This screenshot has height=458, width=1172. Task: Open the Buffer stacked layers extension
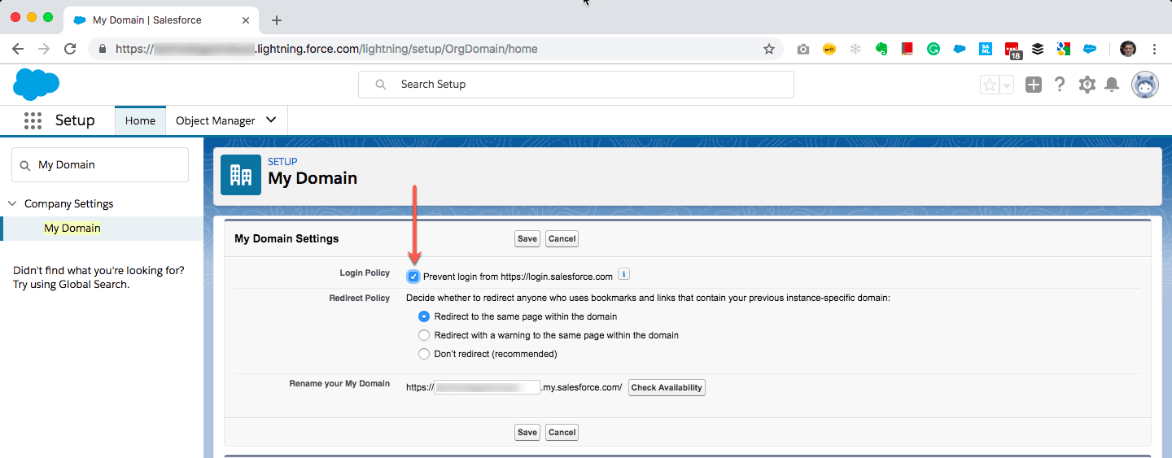pyautogui.click(x=1038, y=49)
